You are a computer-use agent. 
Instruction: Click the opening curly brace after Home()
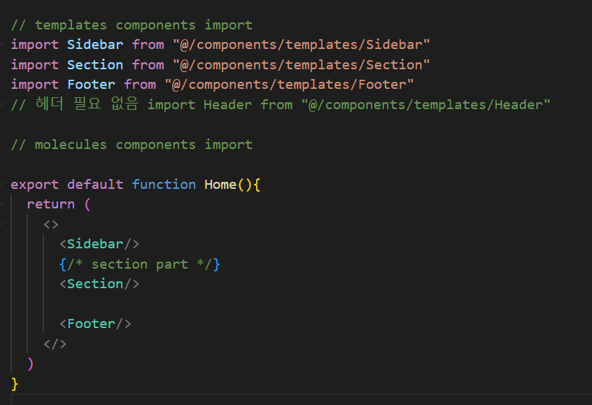[257, 185]
